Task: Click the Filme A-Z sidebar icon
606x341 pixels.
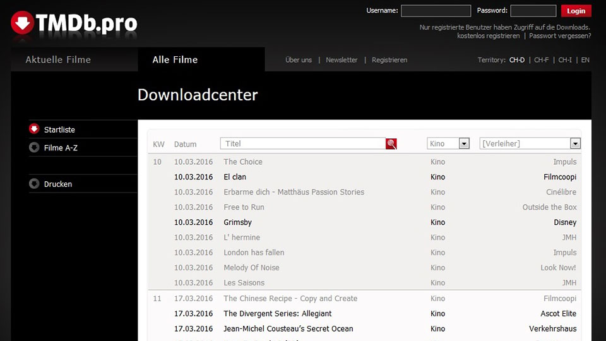Action: click(x=34, y=147)
